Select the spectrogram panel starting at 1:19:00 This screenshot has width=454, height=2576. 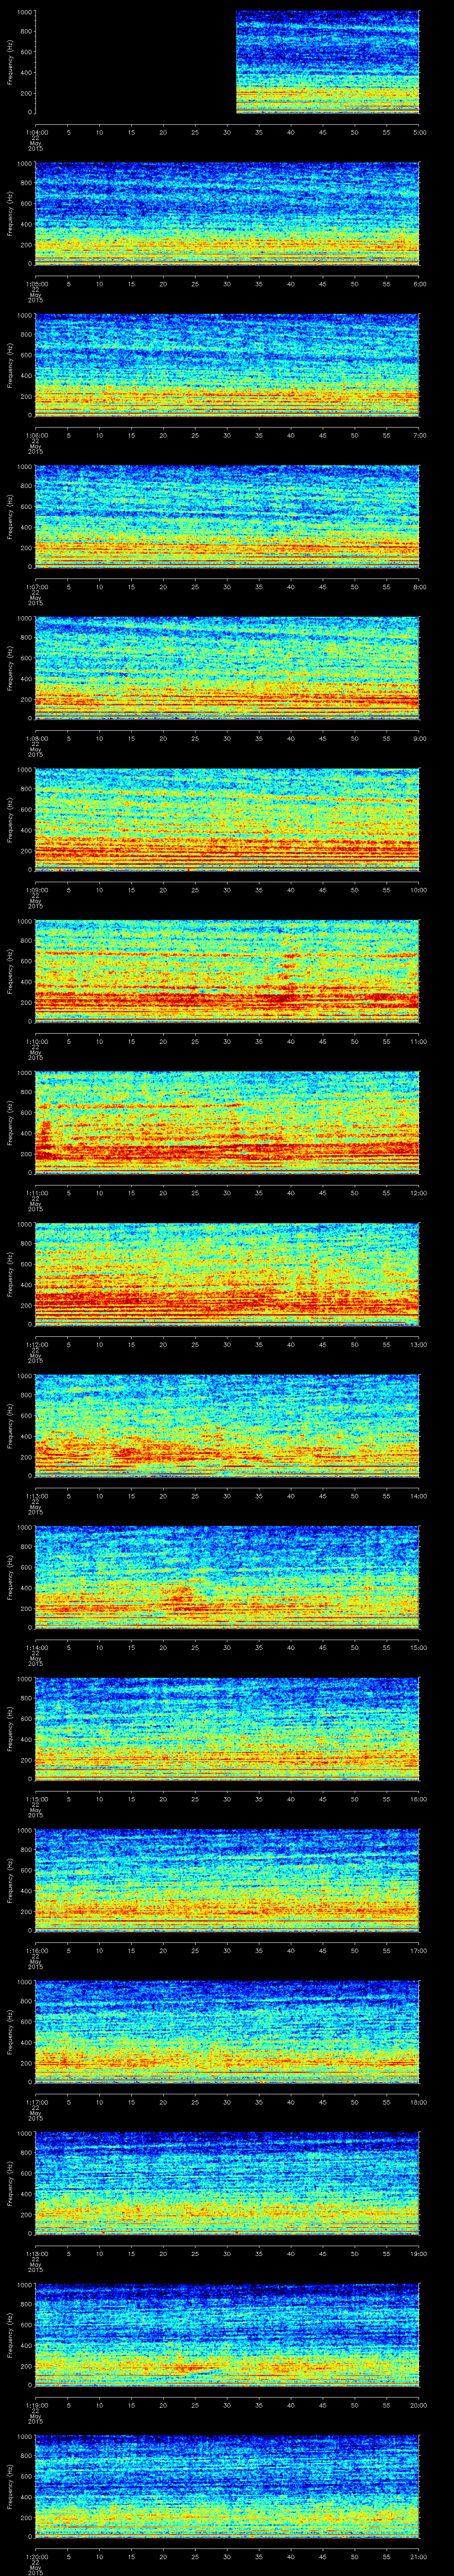pyautogui.click(x=227, y=2336)
